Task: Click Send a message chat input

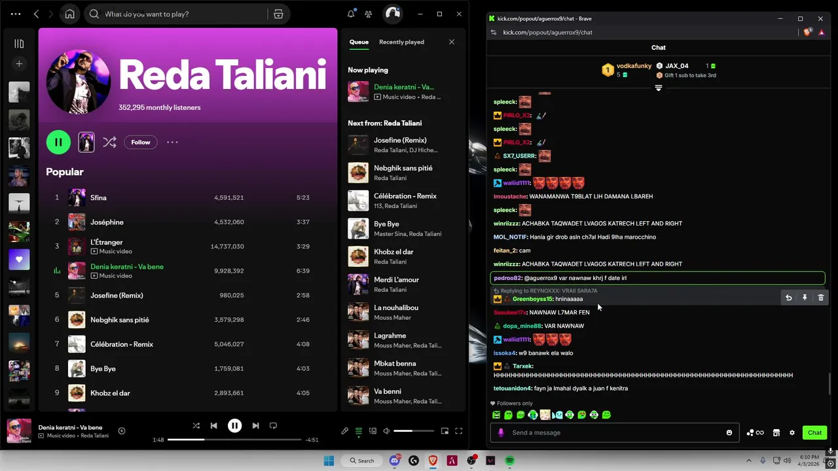Action: 614,432
